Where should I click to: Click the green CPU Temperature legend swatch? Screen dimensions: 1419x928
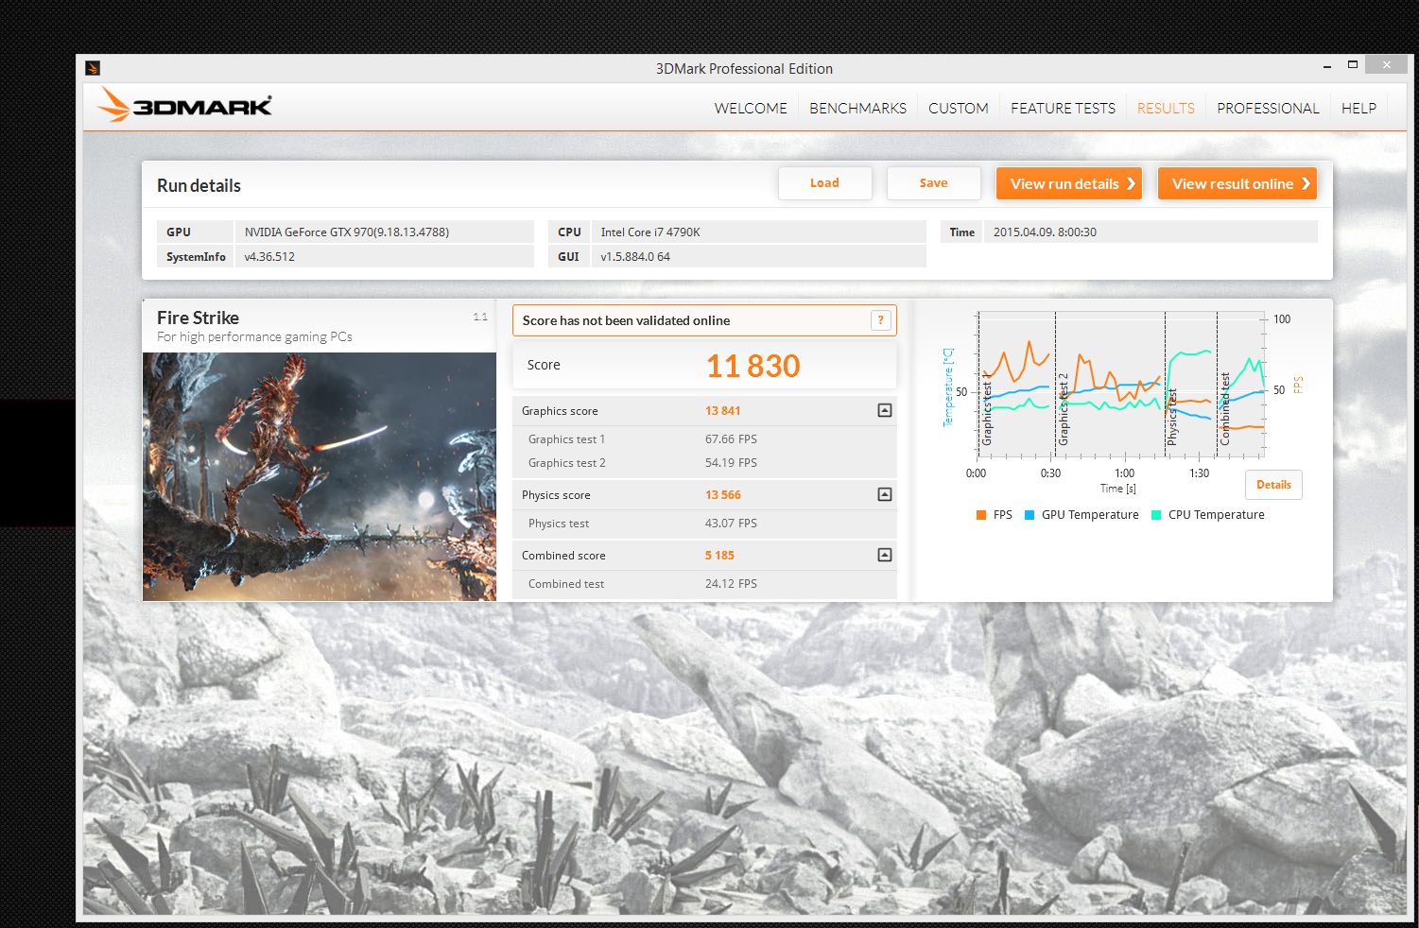coord(1156,515)
